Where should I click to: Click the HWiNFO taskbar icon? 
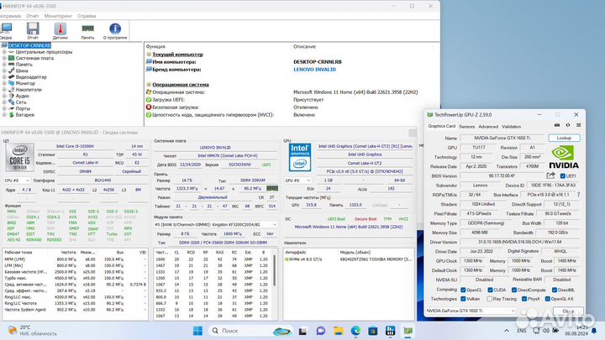(391, 331)
